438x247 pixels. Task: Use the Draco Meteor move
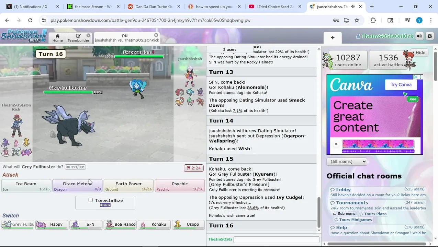pyautogui.click(x=77, y=186)
